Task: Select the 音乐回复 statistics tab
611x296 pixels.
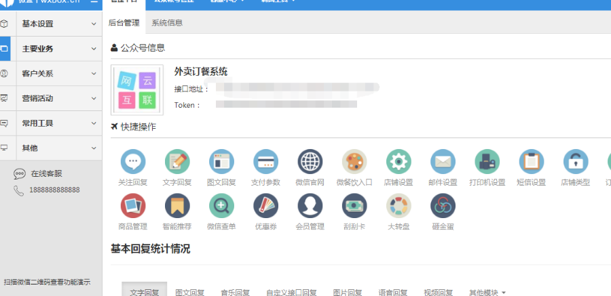Action: pos(236,292)
